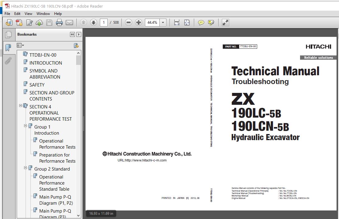
Task: Select SECTION 4 OPERATIONAL PERFORMANCE TEST bookmark
Action: (x=51, y=113)
